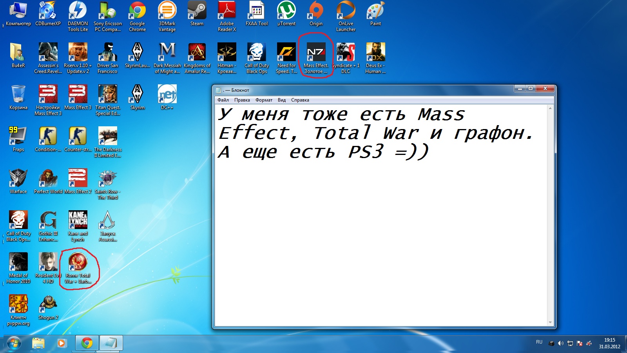Open the Need for Speed shortcut
Image resolution: width=627 pixels, height=353 pixels.
(286, 58)
